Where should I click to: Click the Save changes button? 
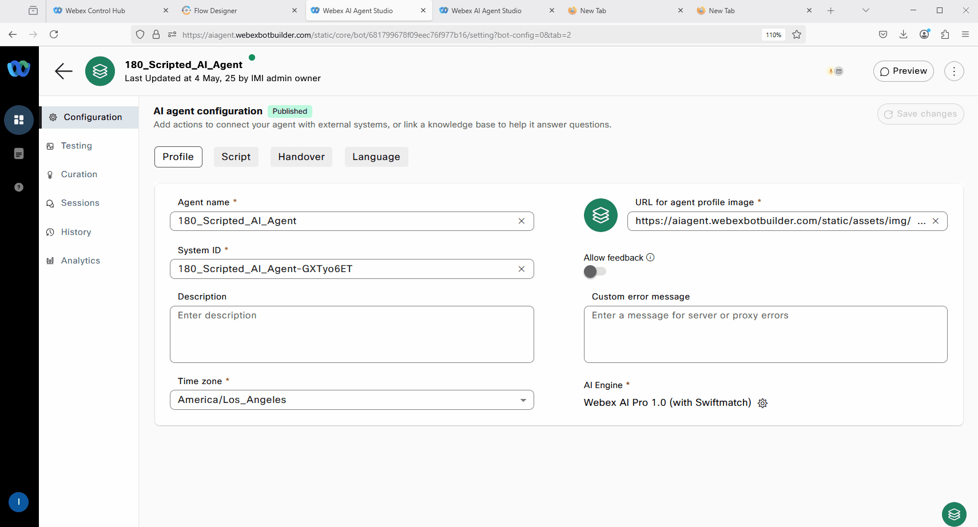[920, 114]
